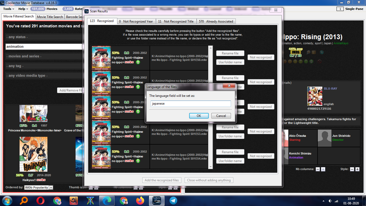Click play icon on Haikyuu!! poster

pos(44,168)
